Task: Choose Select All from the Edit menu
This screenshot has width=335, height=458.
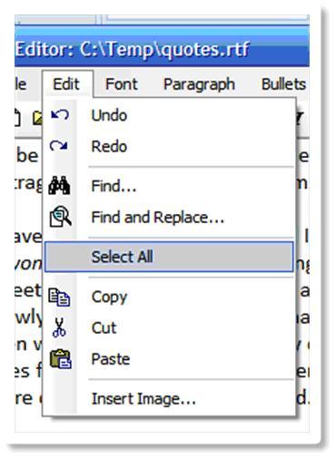Action: click(169, 257)
